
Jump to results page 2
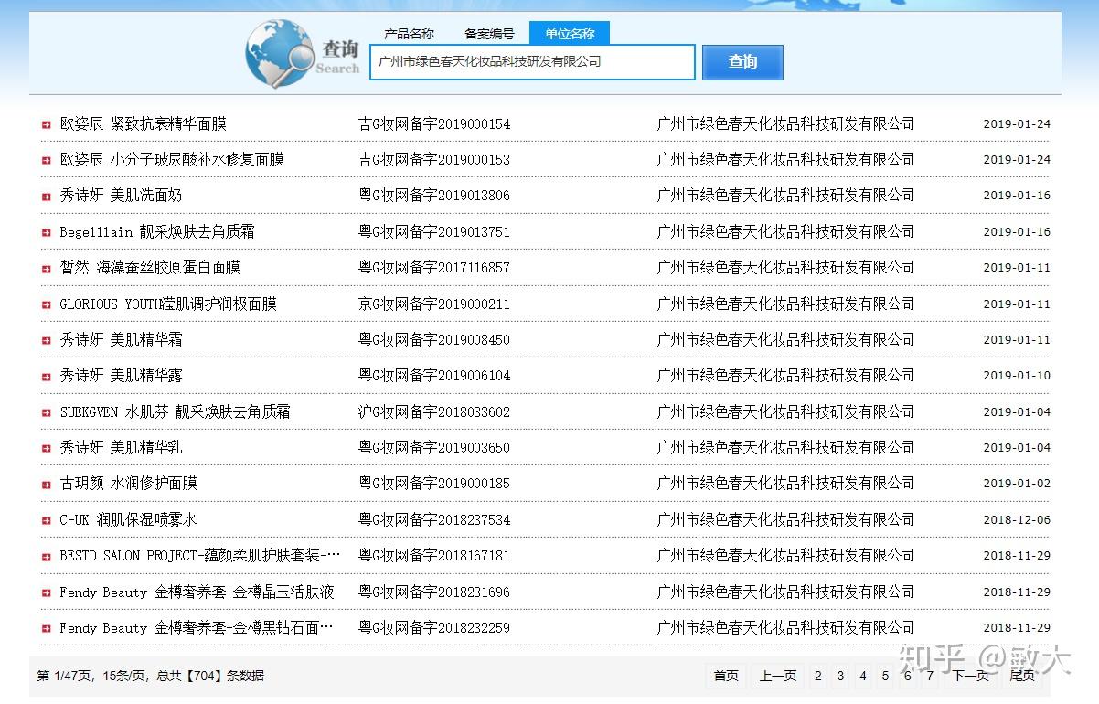(x=817, y=676)
